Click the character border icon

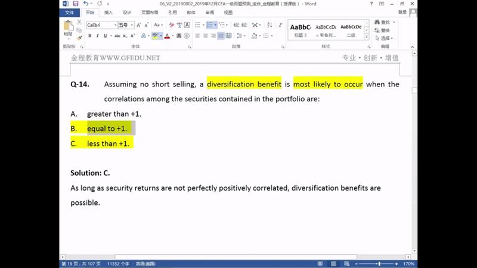187,25
